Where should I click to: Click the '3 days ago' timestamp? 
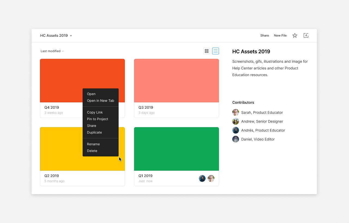coord(146,113)
